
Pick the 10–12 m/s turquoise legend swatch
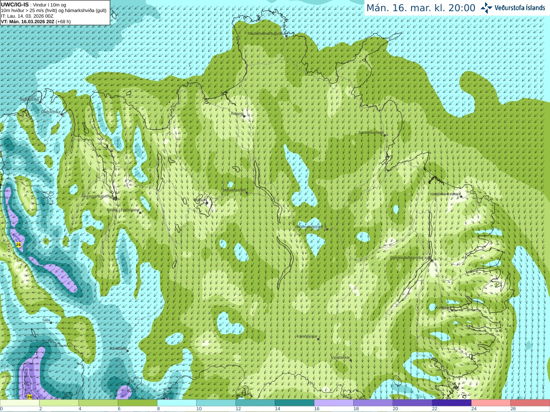[216, 403]
